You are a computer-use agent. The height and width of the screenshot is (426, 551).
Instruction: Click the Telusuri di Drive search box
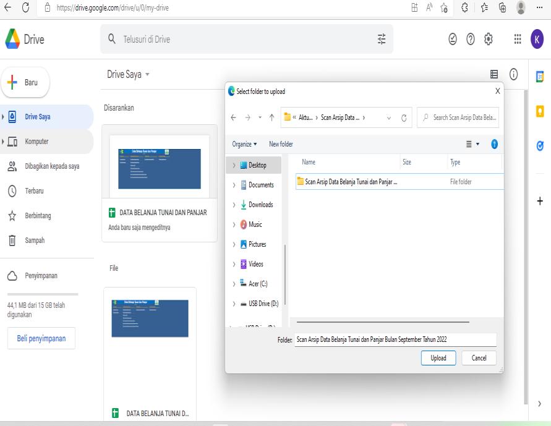(247, 39)
